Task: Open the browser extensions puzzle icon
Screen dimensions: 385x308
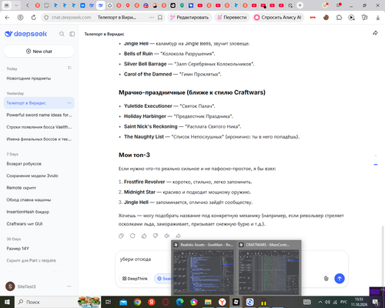Action: (339, 18)
